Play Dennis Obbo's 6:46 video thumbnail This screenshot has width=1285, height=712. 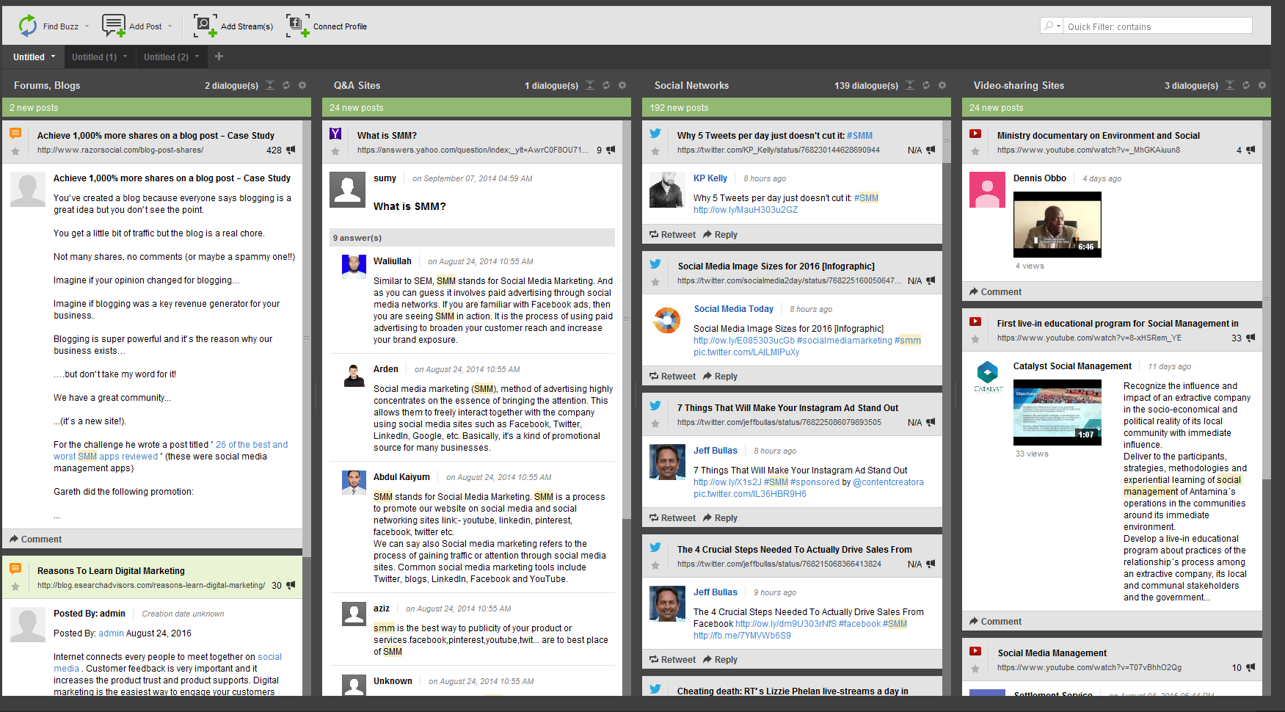pos(1057,225)
